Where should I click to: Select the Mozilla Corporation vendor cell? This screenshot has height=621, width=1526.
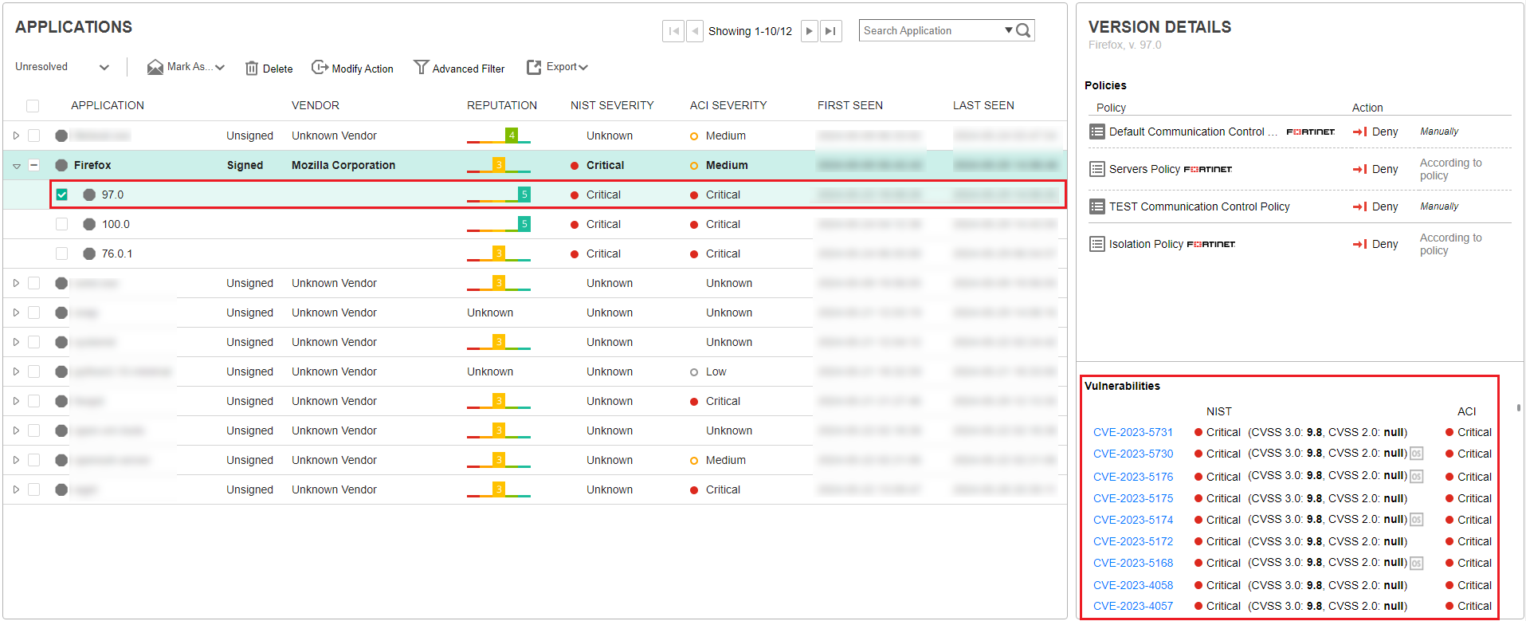coord(343,165)
